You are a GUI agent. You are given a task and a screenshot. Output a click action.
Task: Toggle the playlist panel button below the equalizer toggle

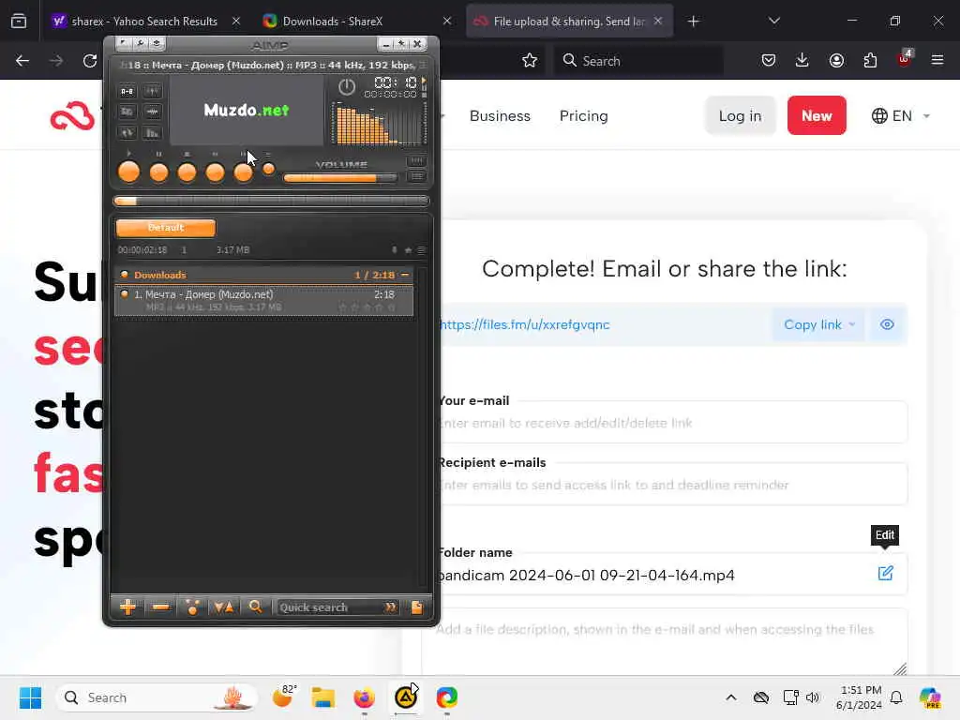(416, 177)
